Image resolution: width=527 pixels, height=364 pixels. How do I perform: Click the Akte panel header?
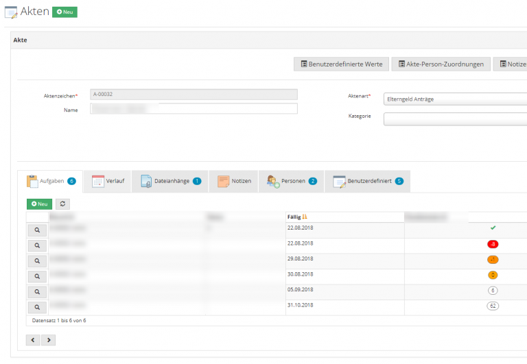269,40
